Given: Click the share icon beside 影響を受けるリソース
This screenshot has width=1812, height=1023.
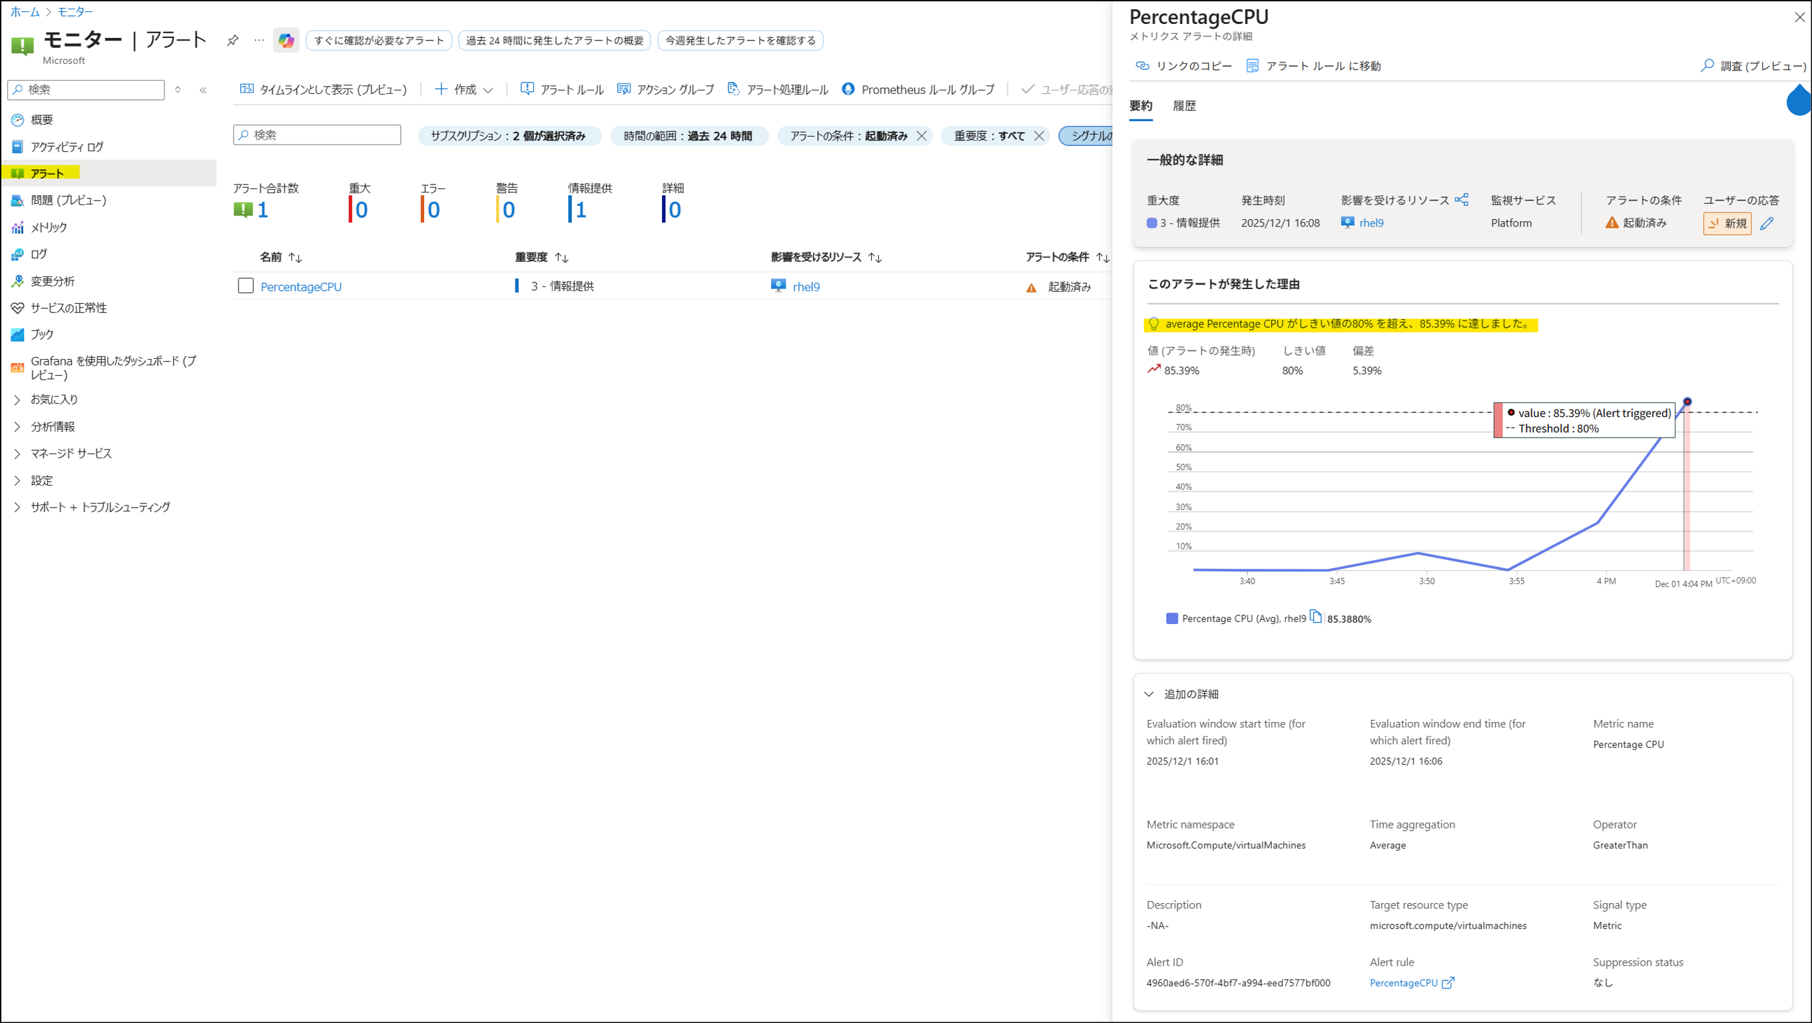Looking at the screenshot, I should [x=1462, y=200].
